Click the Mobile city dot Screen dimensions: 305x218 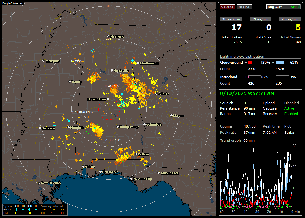[x=83, y=166]
